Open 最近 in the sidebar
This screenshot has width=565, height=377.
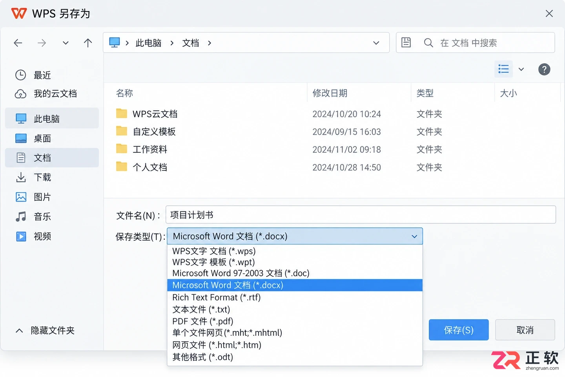click(52, 75)
